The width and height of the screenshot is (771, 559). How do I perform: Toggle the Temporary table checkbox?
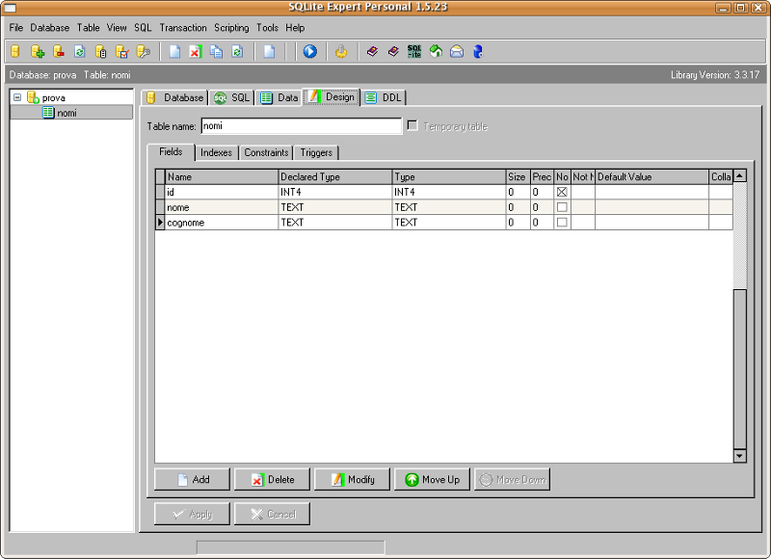(x=412, y=126)
